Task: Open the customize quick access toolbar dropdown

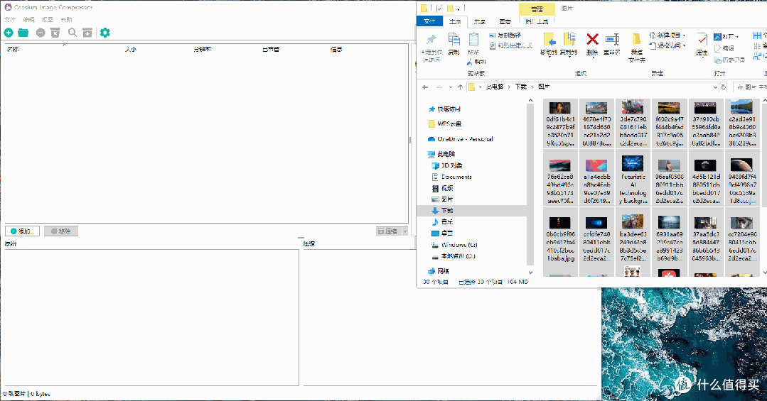Action: point(458,9)
